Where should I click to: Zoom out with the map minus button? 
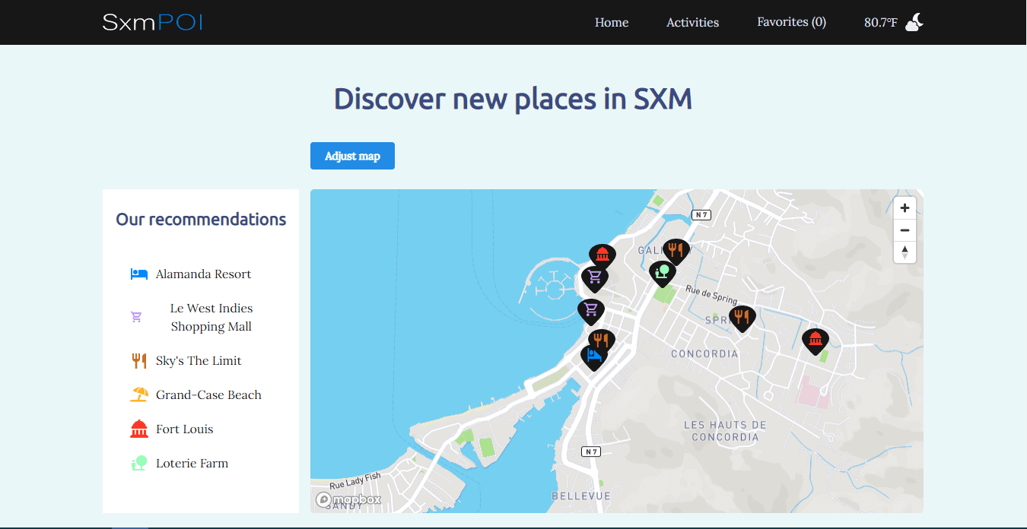coord(905,230)
